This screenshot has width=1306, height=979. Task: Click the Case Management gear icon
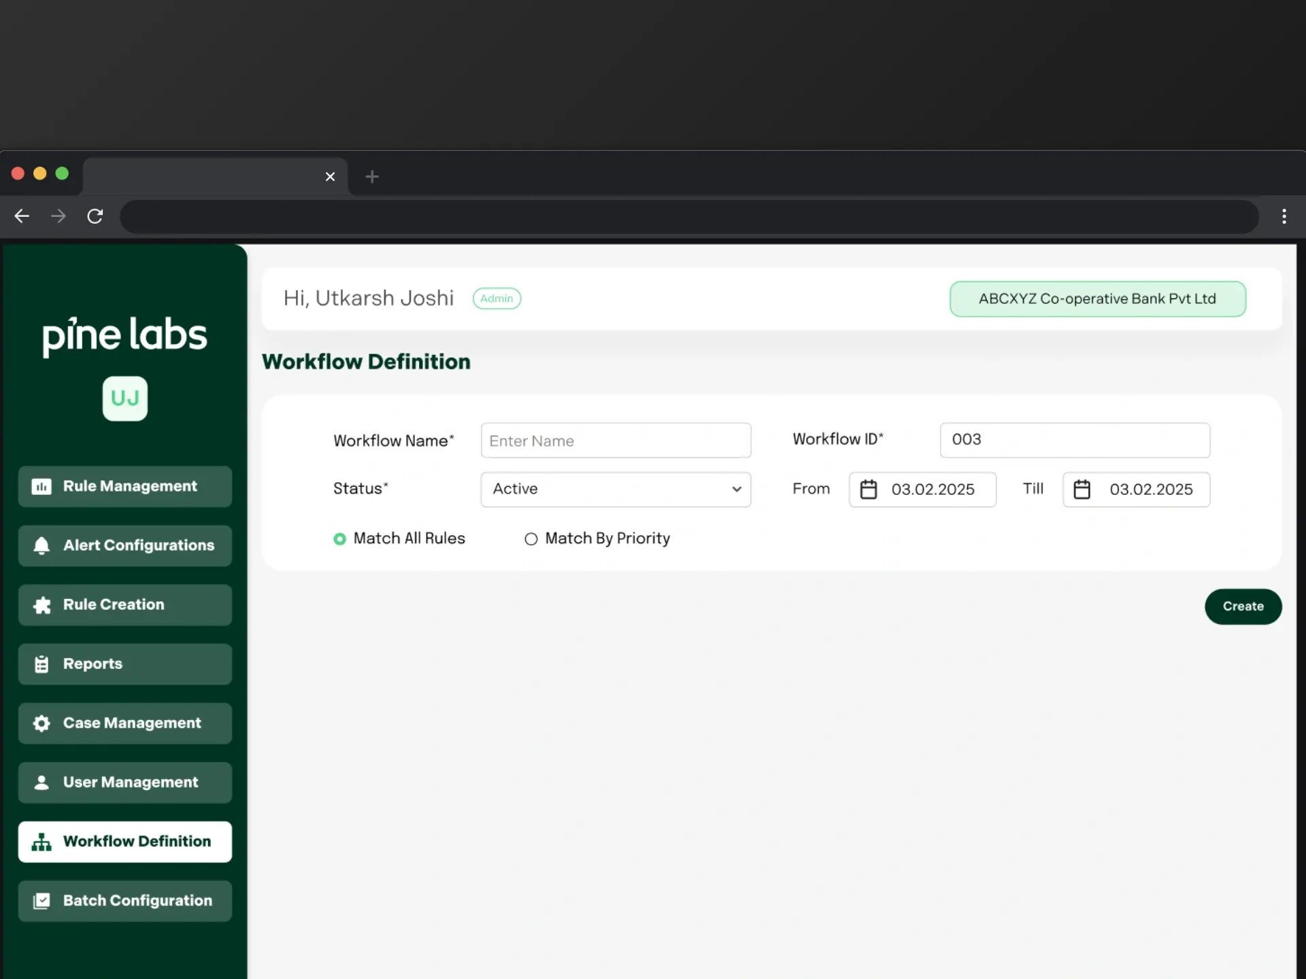[41, 723]
